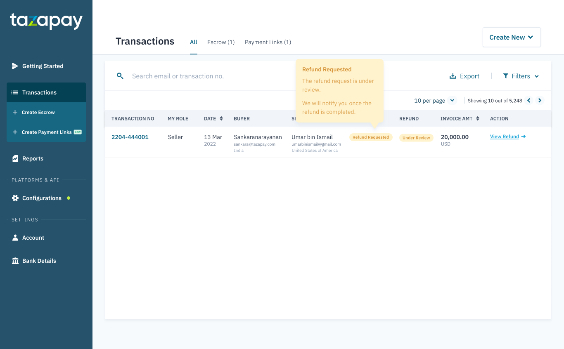Image resolution: width=564 pixels, height=349 pixels.
Task: Click the Transactions list icon in sidebar
Action: (x=15, y=92)
